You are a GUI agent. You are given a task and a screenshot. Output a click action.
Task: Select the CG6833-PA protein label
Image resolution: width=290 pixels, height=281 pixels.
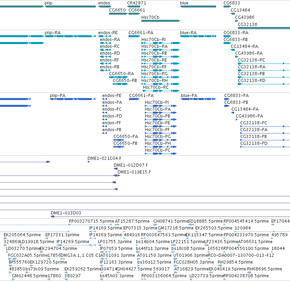click(236, 96)
